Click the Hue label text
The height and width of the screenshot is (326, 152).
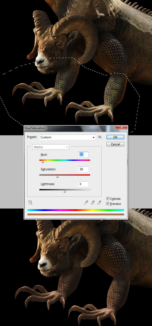(x=44, y=155)
